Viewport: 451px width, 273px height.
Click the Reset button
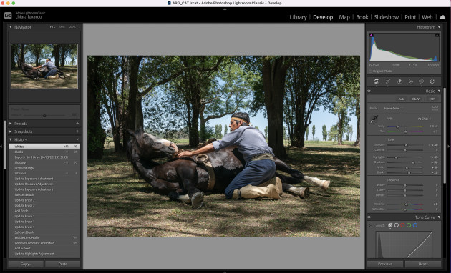[423, 264]
